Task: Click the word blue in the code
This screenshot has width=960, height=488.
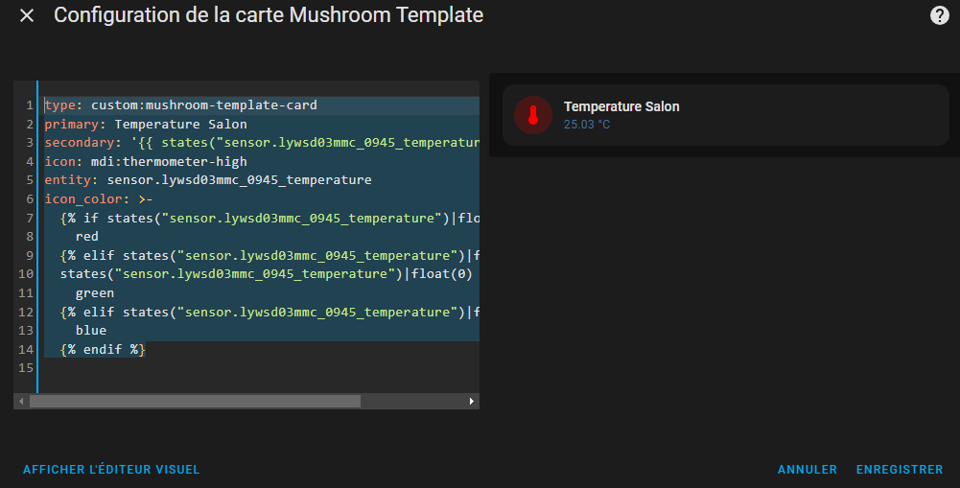Action: pyautogui.click(x=91, y=331)
